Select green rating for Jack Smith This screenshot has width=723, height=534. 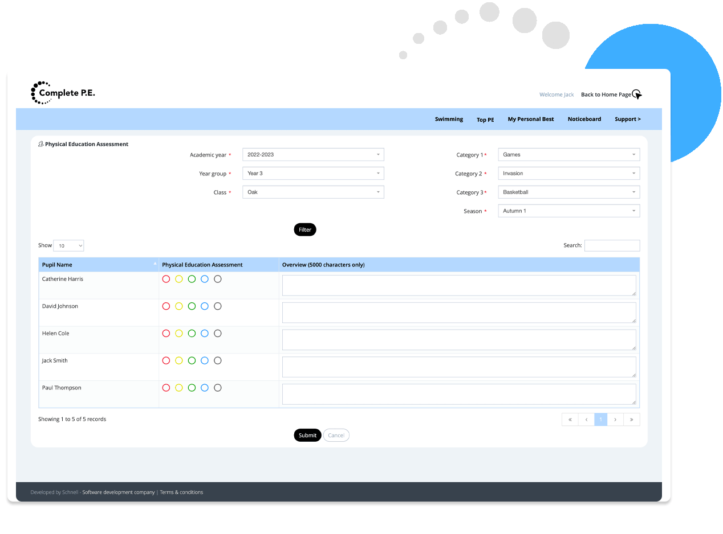(x=192, y=360)
